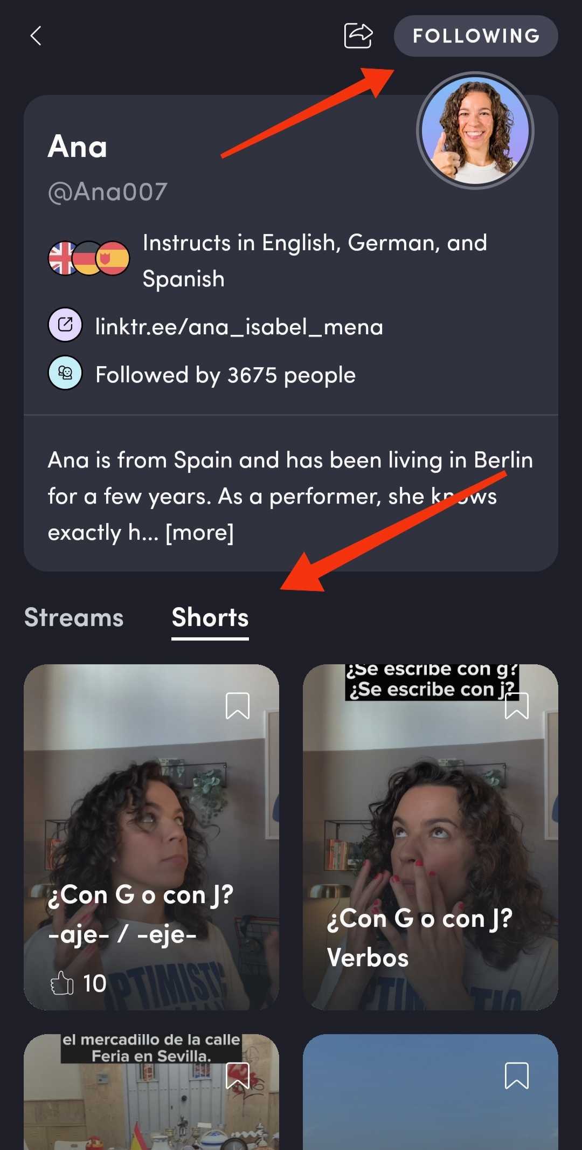The image size is (582, 1150).
Task: Tap "Followed by 3675 people" text
Action: pos(225,375)
